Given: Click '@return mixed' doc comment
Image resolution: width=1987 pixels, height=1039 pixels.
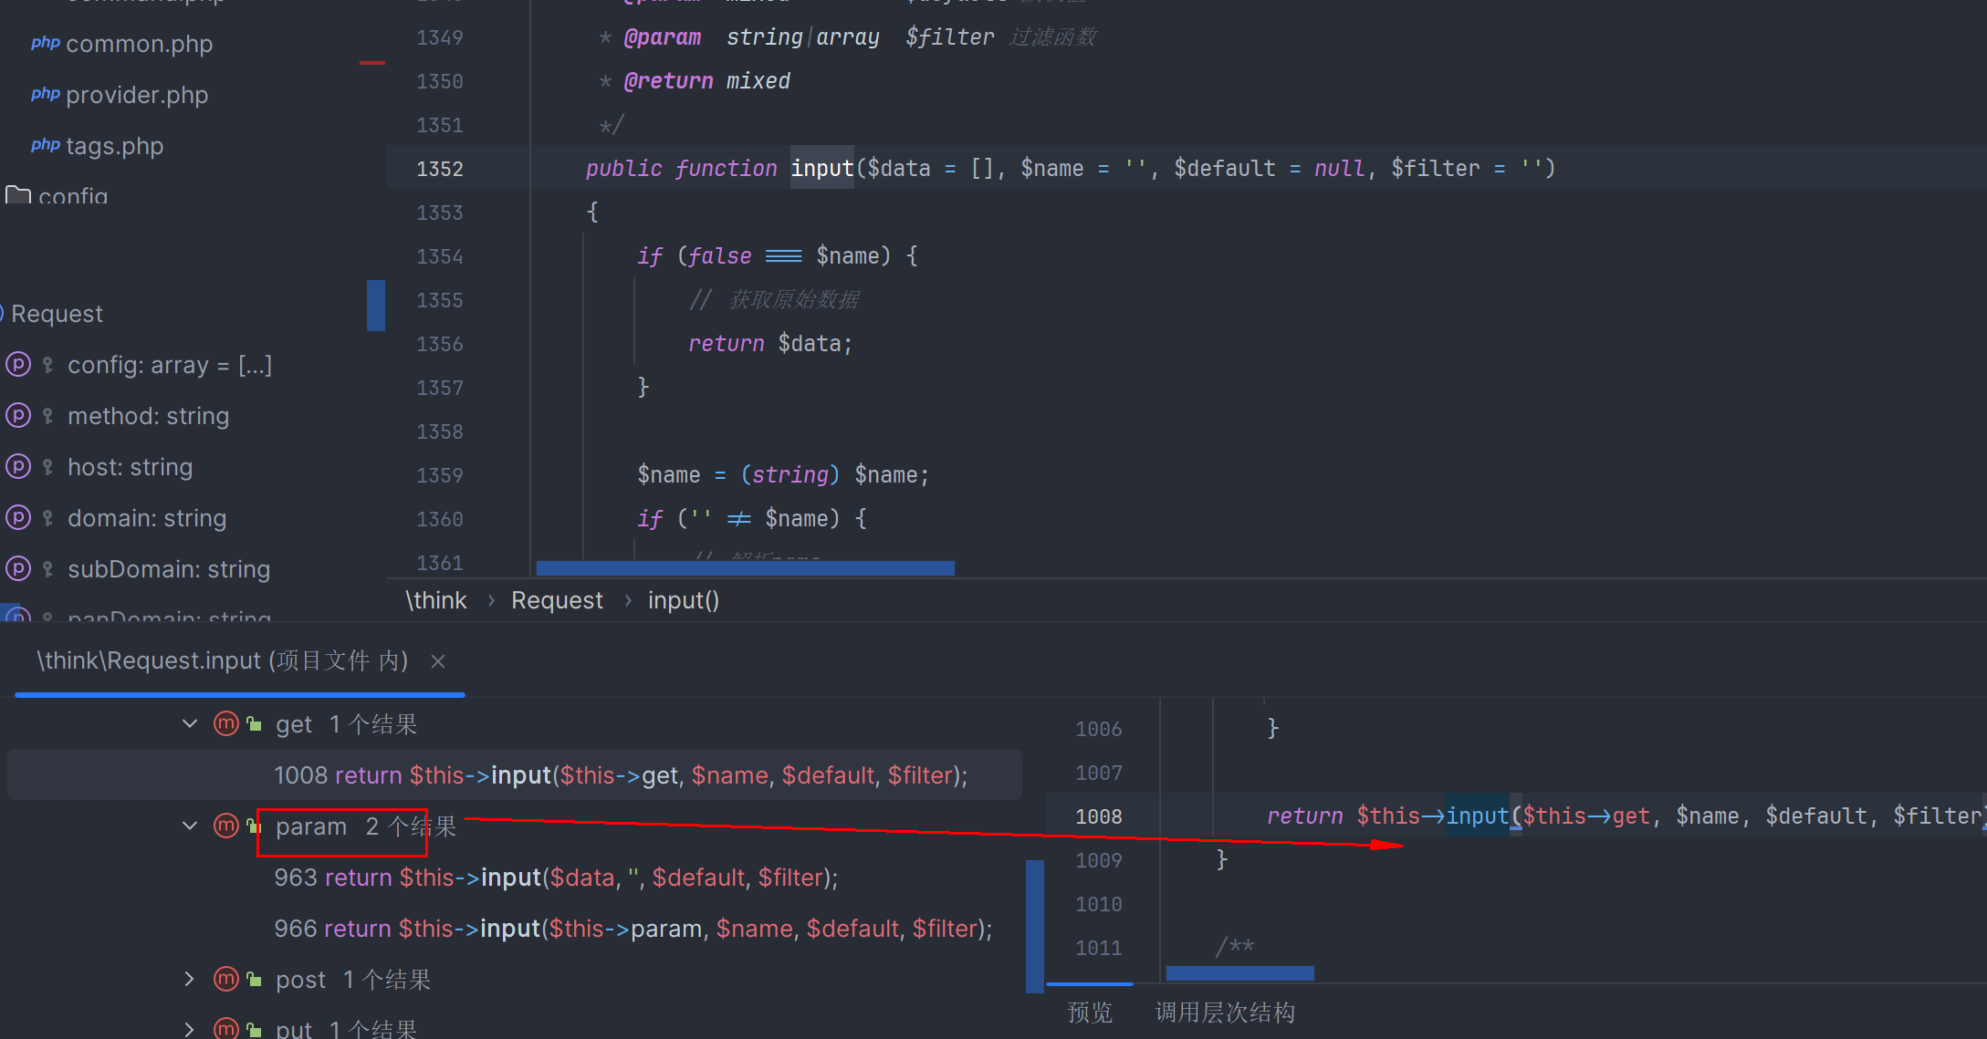Looking at the screenshot, I should click(x=706, y=81).
